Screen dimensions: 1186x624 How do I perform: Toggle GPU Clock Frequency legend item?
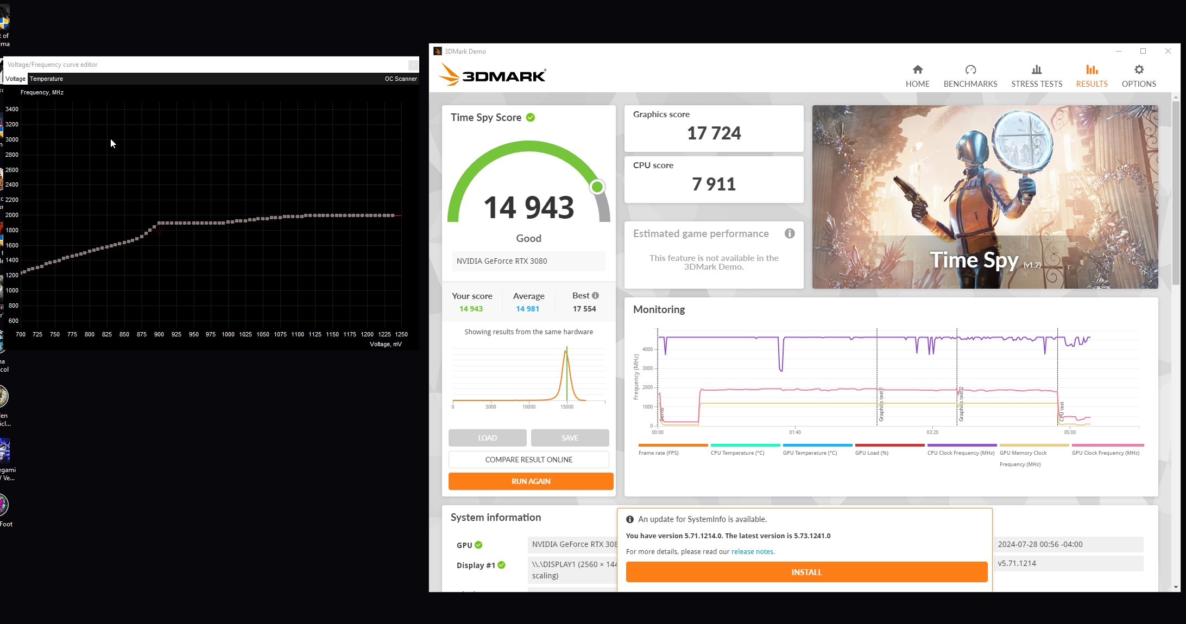[x=1107, y=450]
